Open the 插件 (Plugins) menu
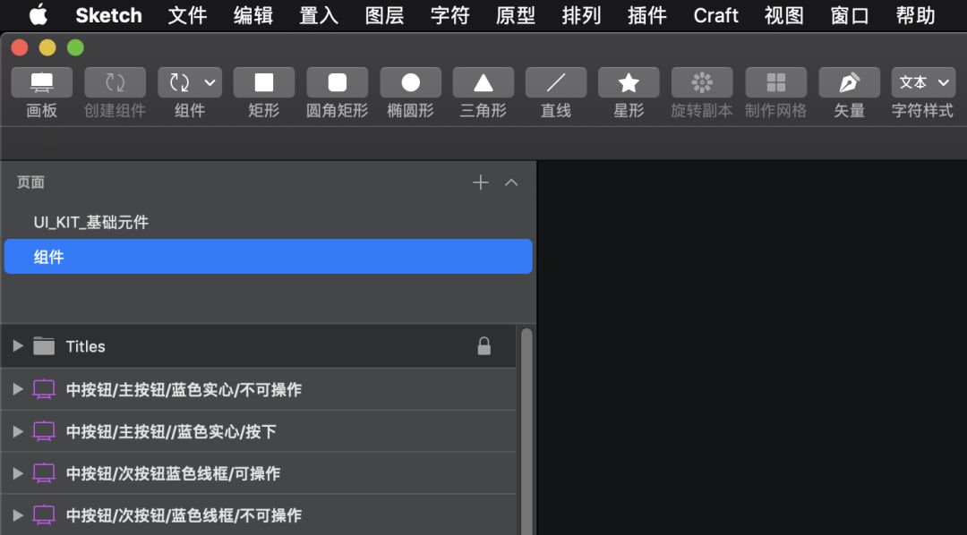This screenshot has width=967, height=535. tap(647, 15)
